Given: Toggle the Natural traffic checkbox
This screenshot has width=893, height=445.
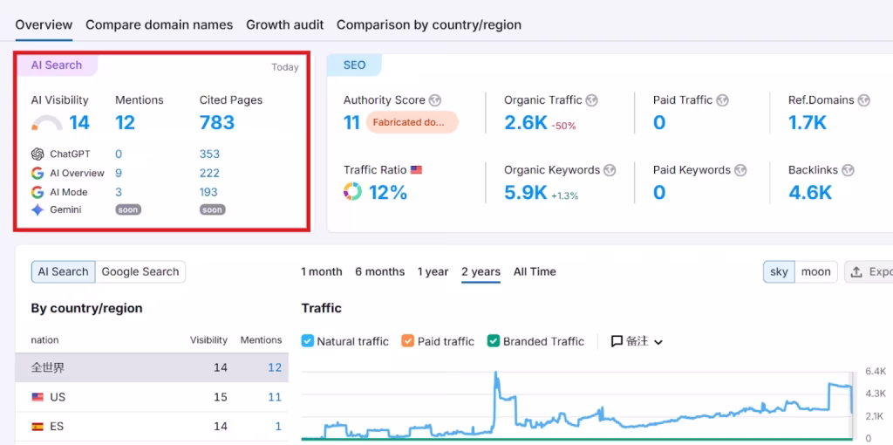Looking at the screenshot, I should (x=308, y=341).
